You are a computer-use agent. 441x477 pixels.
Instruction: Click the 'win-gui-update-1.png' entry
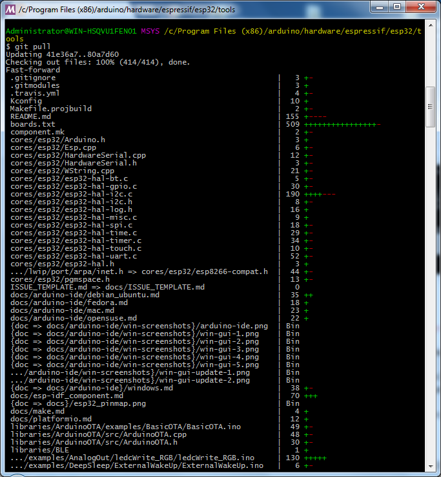point(130,373)
